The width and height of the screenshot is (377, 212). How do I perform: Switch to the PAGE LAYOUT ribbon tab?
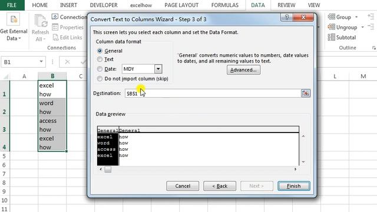181,5
